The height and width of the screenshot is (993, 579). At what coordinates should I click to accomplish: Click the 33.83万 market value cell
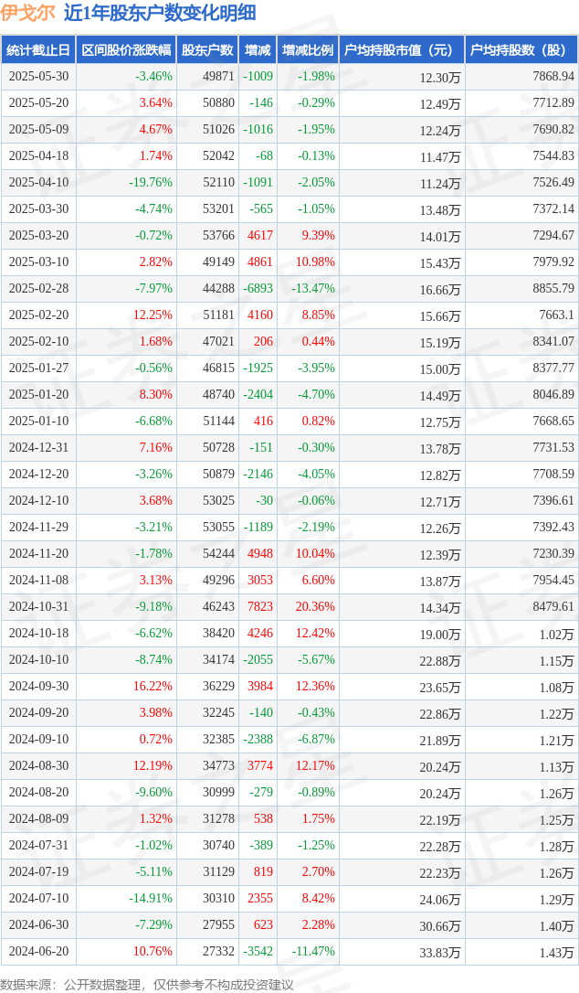440,952
